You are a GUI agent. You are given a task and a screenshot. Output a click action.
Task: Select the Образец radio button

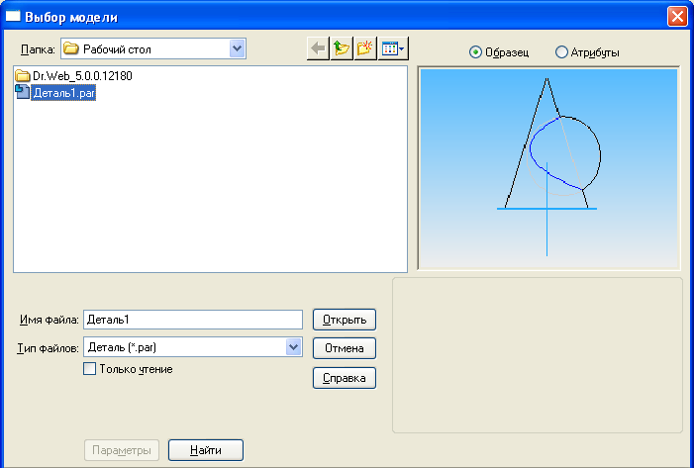(x=475, y=51)
